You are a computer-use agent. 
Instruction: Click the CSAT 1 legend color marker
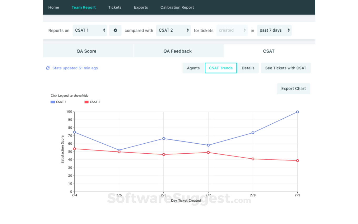[52, 102]
